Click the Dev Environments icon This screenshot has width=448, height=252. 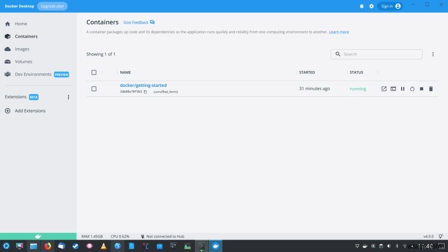point(8,74)
